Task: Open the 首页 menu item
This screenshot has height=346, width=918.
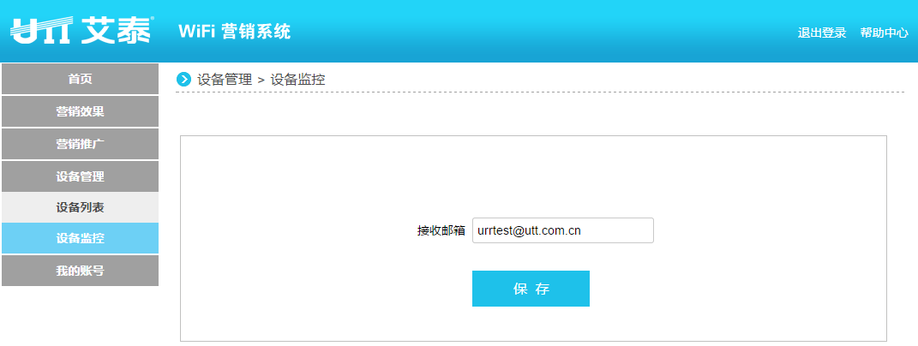Action: [x=81, y=79]
